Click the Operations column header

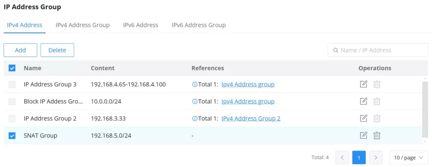(x=375, y=68)
